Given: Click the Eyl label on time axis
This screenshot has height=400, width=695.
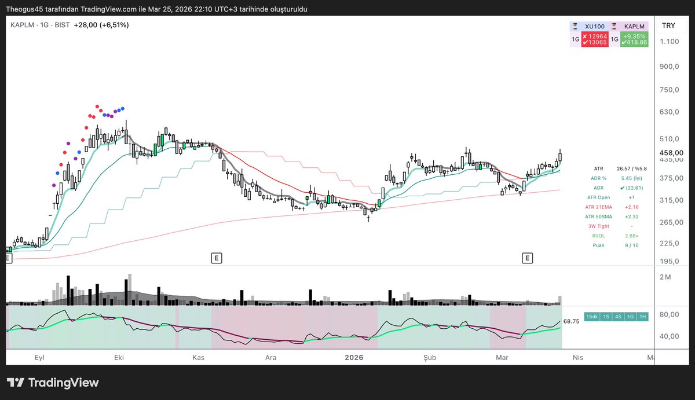Looking at the screenshot, I should pos(41,358).
